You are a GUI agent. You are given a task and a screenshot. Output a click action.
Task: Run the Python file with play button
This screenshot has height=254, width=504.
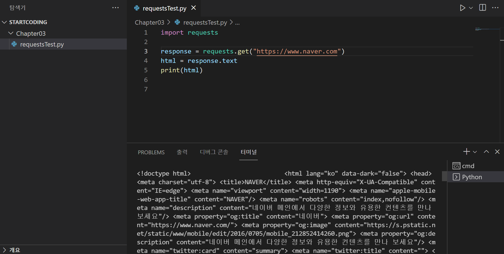(462, 8)
